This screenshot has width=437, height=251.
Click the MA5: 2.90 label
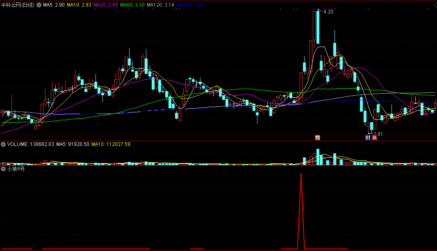[54, 5]
